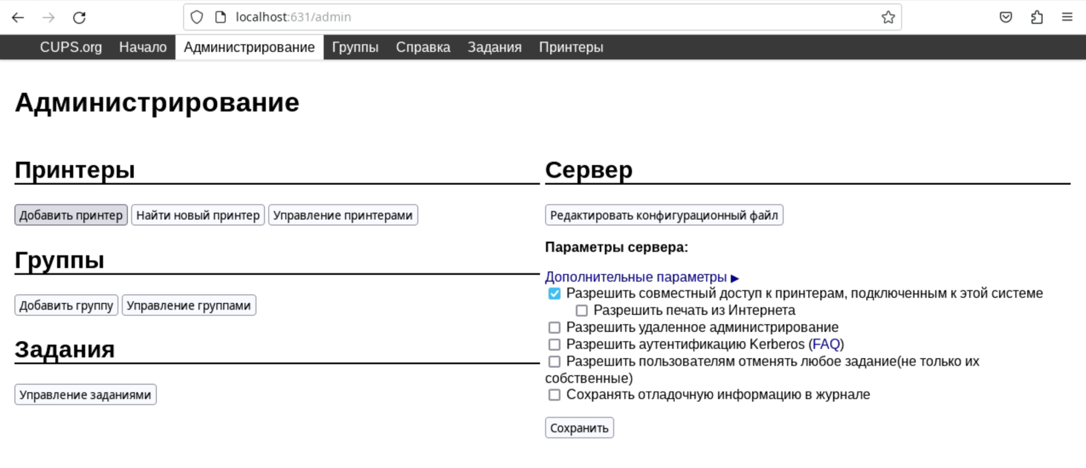1086x468 pixels.
Task: Tick 'Сохранять отладочную информацию в журнале'
Action: click(x=555, y=395)
